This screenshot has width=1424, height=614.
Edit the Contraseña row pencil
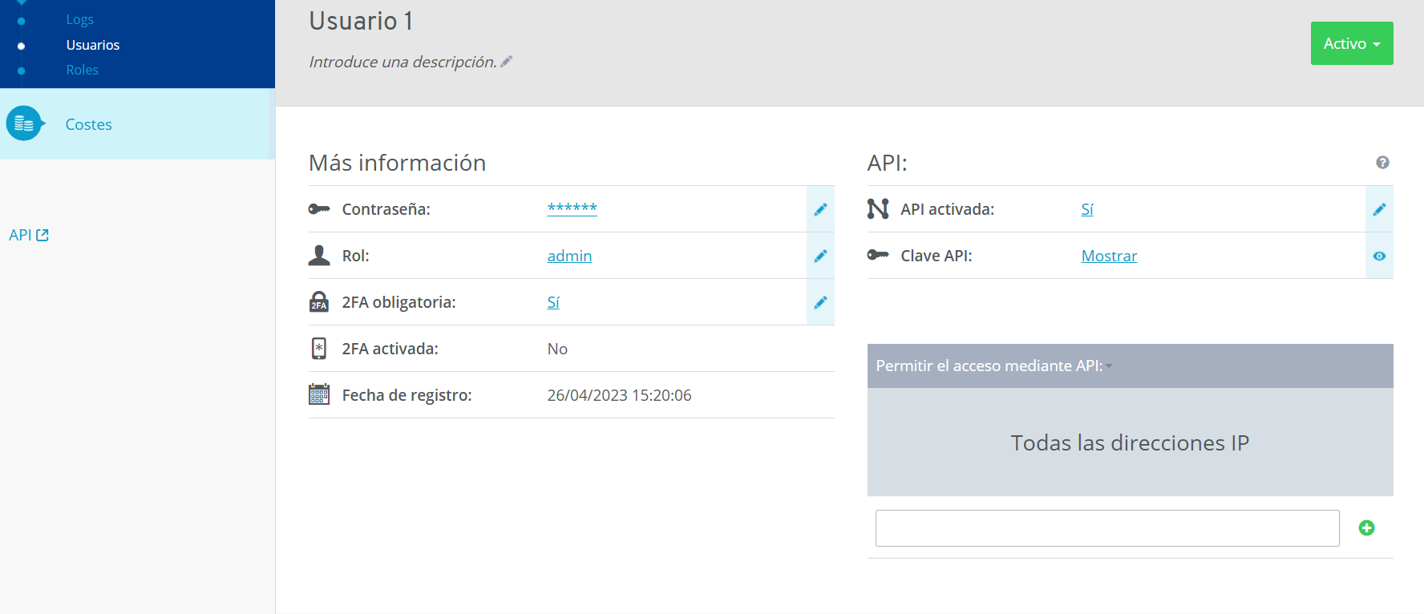[820, 209]
